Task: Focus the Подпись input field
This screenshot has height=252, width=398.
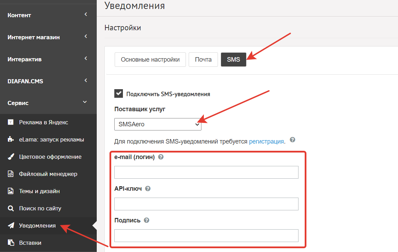Action: pyautogui.click(x=206, y=235)
